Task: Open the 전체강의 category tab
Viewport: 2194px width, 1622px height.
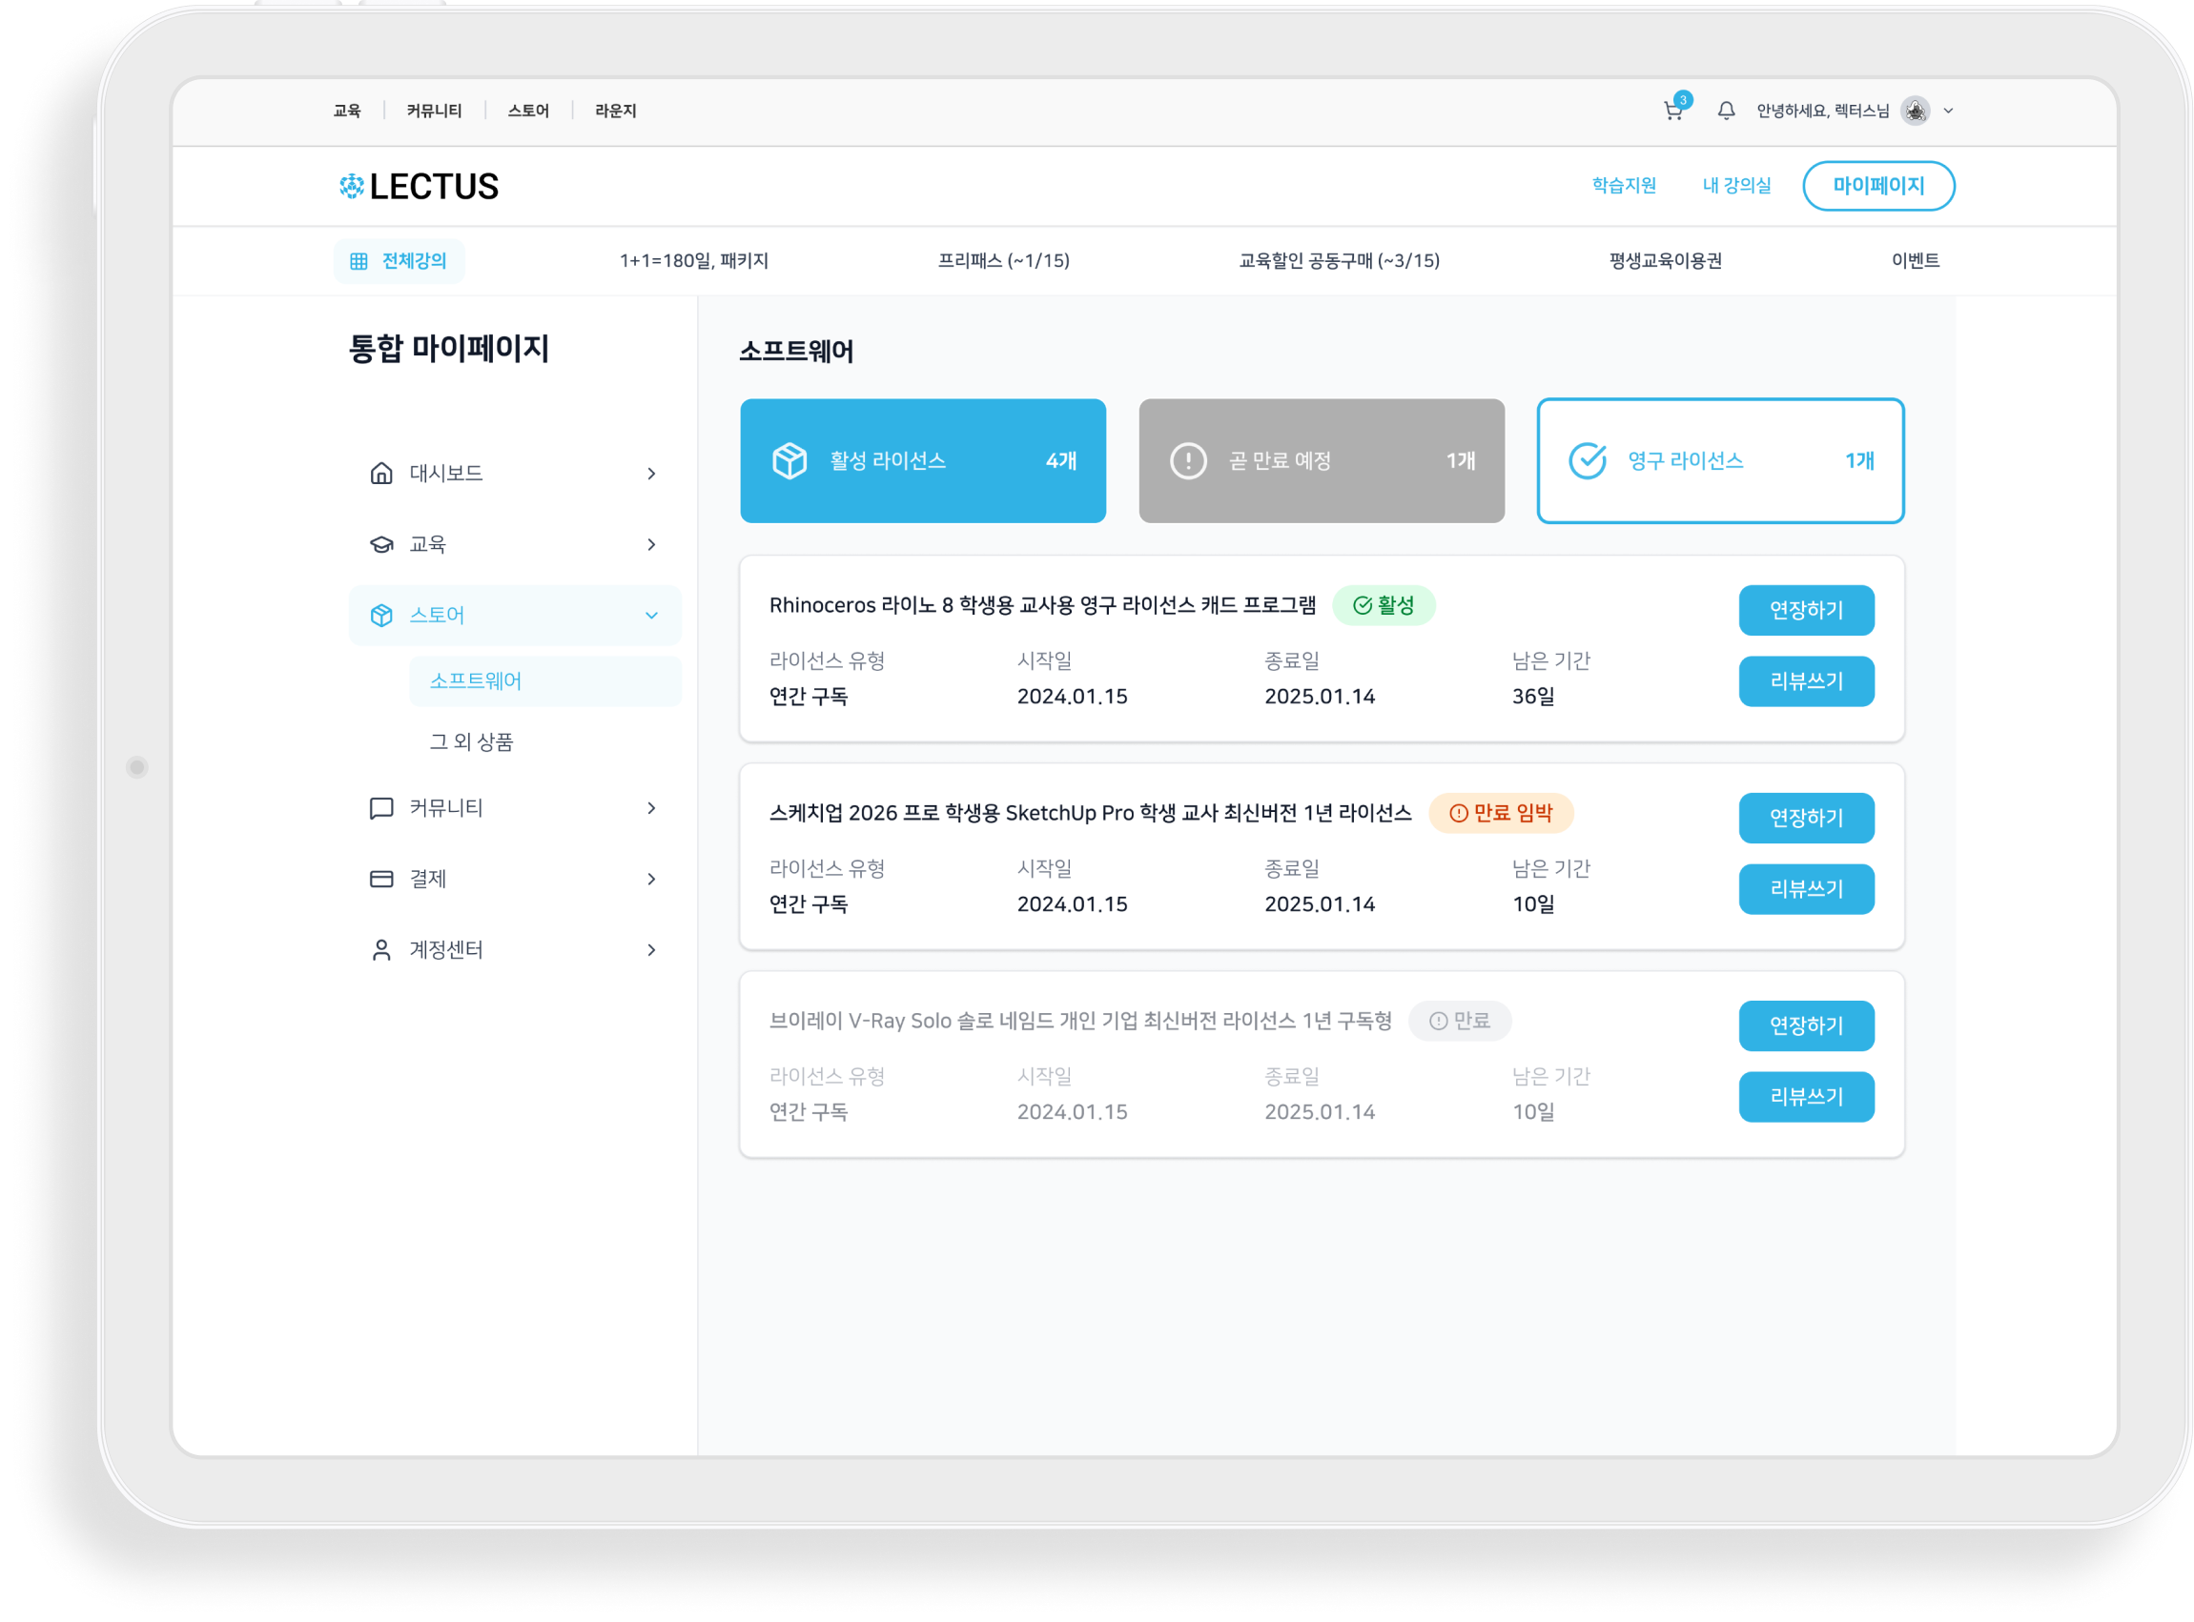Action: 399,261
